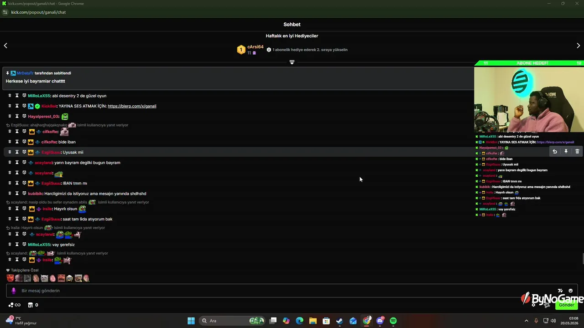Click the chat vertical scrollbar thumb
The image size is (584, 328).
[583, 258]
